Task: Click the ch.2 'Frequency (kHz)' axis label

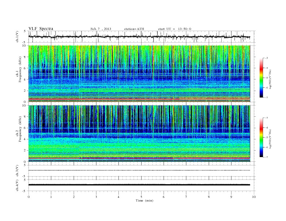Action: (x=20, y=129)
